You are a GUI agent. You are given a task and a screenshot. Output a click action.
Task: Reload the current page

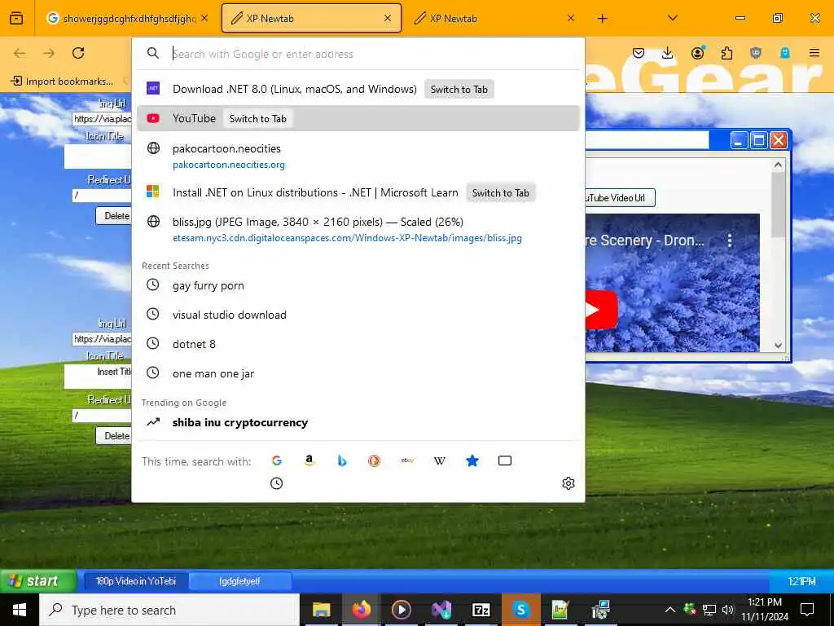pos(78,53)
